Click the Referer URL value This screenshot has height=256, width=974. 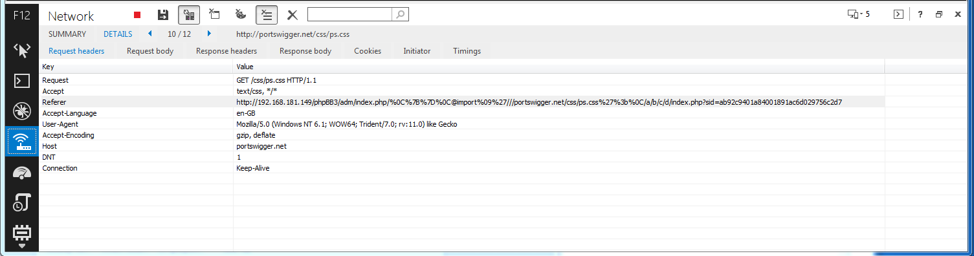coord(539,102)
